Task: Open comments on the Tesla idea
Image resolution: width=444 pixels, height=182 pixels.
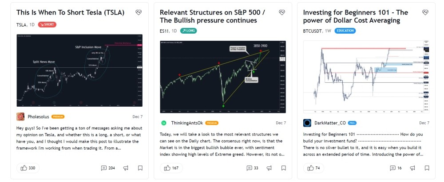Action: pyautogui.click(x=108, y=168)
